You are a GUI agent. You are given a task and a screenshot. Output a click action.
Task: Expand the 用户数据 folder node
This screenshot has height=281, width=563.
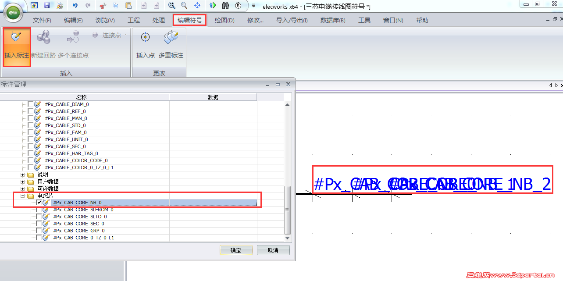click(x=23, y=181)
